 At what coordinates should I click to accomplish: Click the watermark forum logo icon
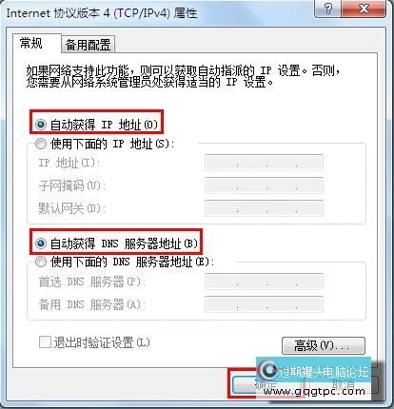point(269,370)
